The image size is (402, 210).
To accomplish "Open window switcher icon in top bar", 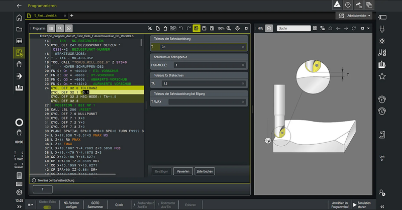I will click(369, 5).
